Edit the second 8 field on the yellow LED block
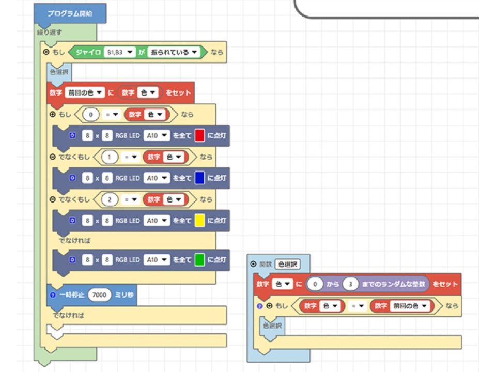 107,221
